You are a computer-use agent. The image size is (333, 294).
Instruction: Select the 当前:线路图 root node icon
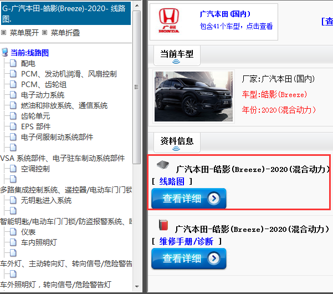(4, 53)
